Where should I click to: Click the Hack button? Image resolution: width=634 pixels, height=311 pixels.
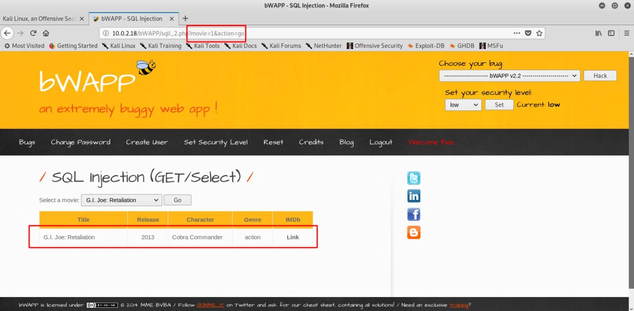coord(600,76)
